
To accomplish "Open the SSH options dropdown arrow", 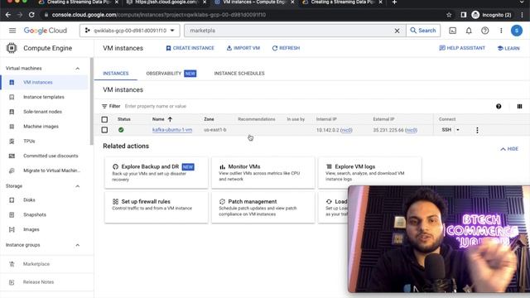I will click(458, 130).
